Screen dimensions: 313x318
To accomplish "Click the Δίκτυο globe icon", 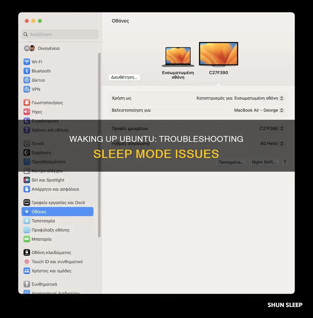I will point(27,80).
